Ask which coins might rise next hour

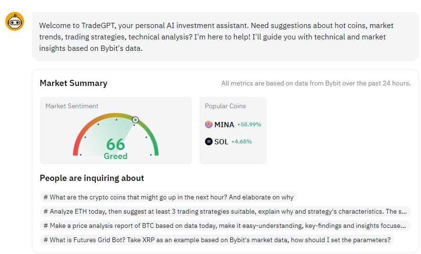coord(168,197)
